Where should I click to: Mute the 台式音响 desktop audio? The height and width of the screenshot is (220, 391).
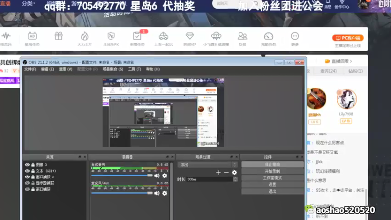point(157,176)
